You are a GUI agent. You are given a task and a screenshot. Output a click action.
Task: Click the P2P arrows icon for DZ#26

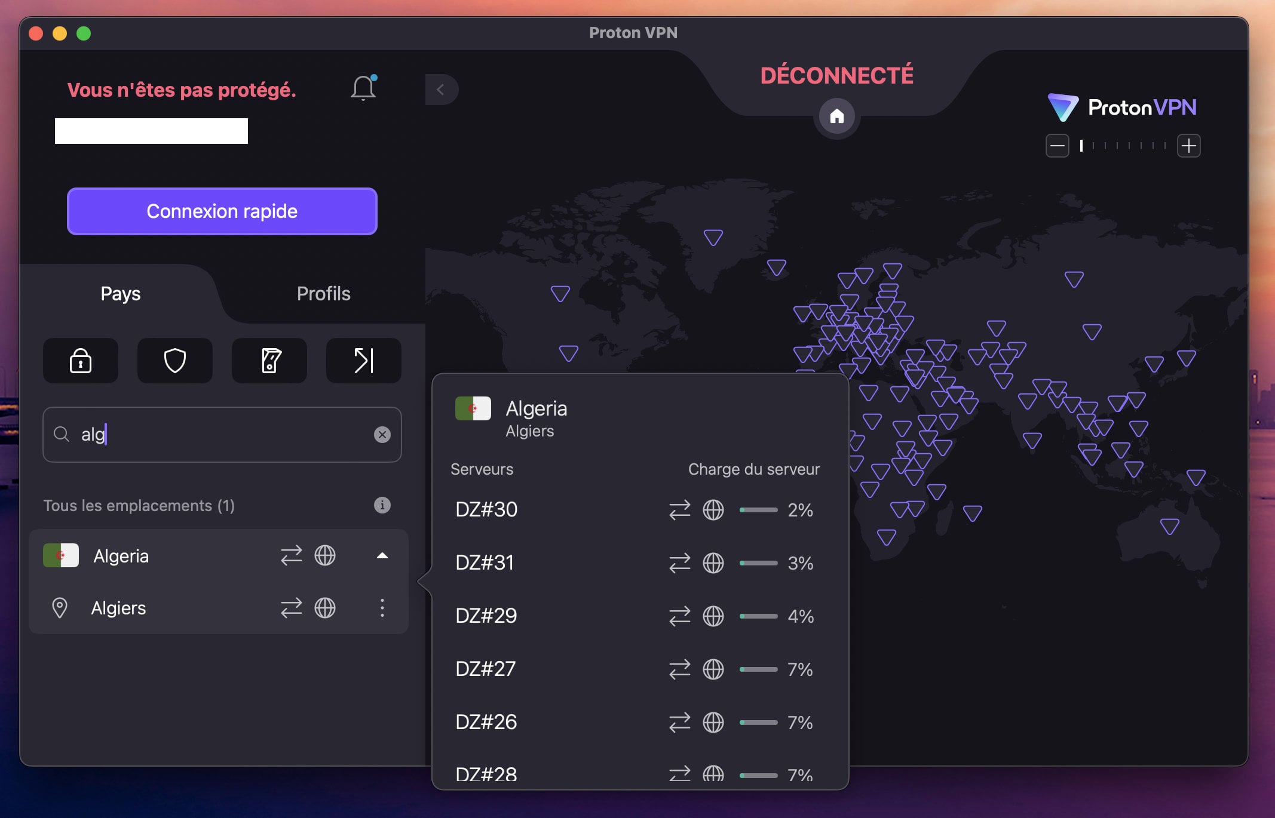[680, 722]
